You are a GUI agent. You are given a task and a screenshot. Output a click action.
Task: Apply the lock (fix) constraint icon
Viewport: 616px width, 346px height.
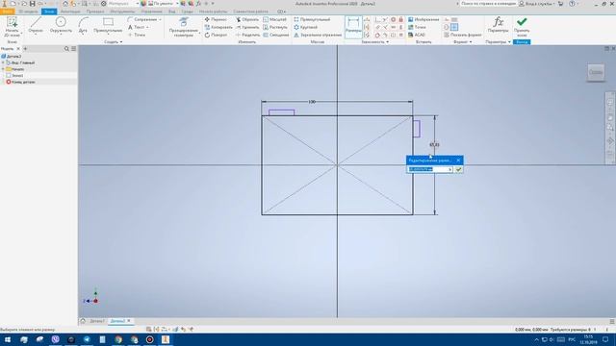coord(400,19)
